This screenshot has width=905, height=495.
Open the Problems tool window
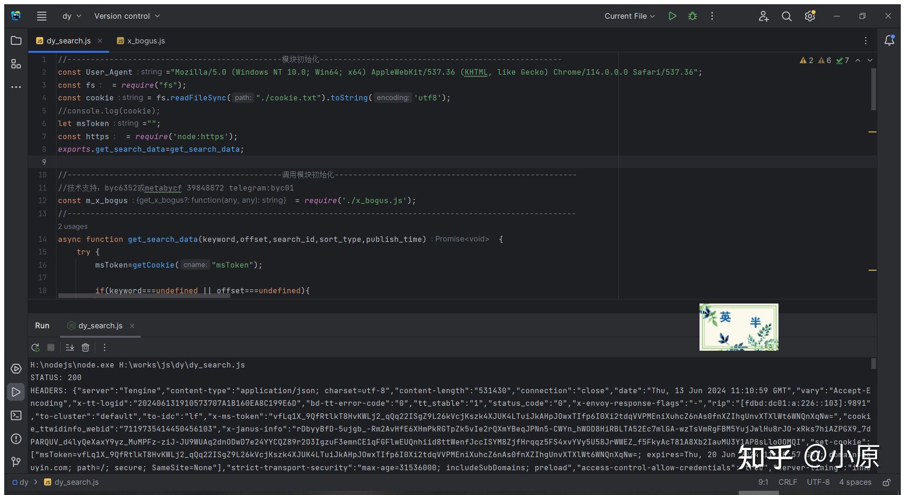[16, 439]
